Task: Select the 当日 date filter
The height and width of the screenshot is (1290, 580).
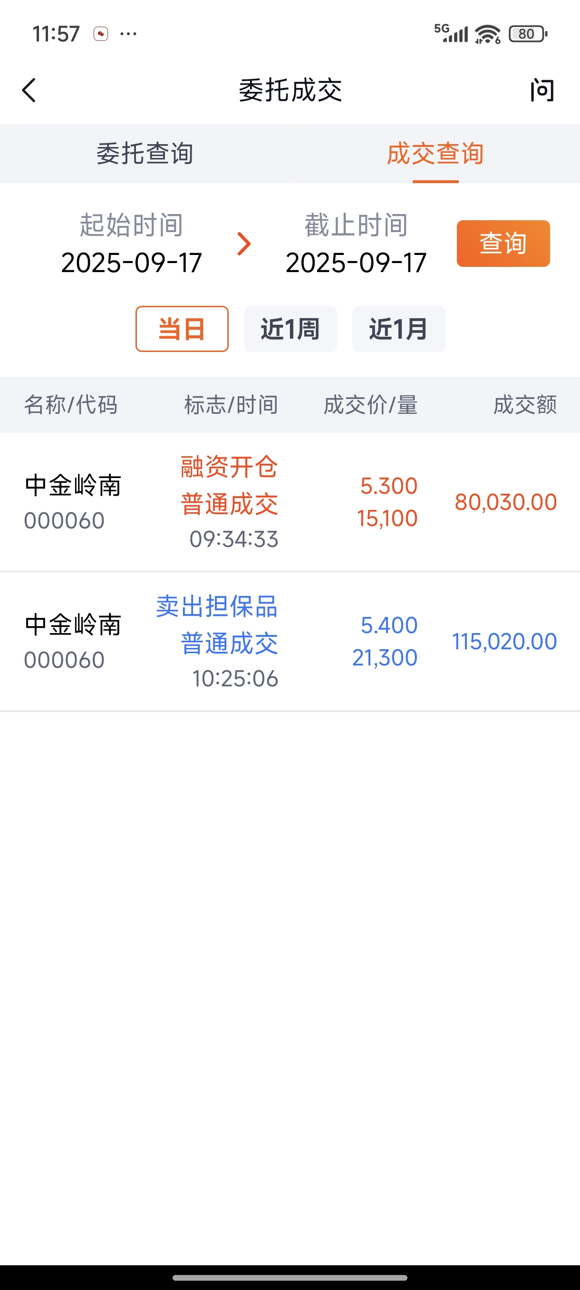Action: [182, 329]
